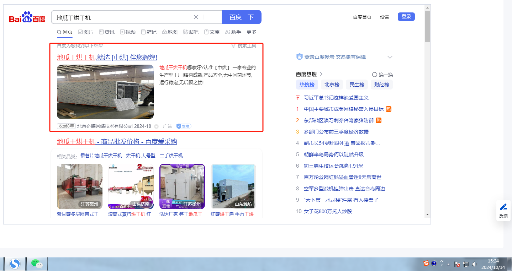The width and height of the screenshot is (512, 271).
Task: Clear the search box with the X icon
Action: click(196, 17)
